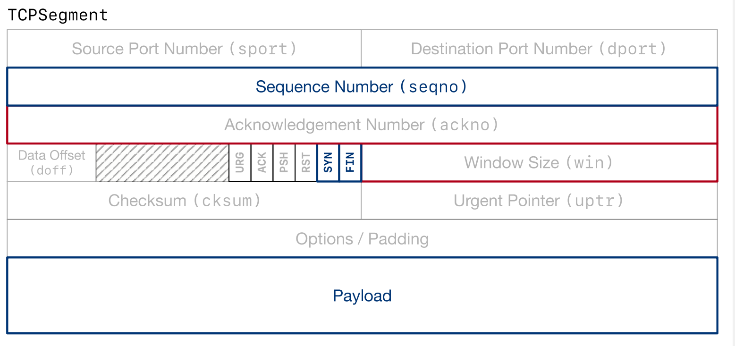
Task: Click the Checksum field
Action: click(184, 201)
